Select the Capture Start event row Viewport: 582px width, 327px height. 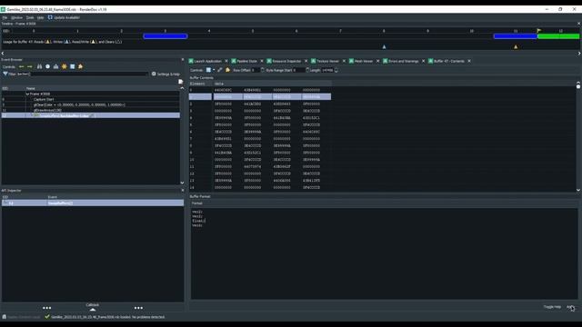[x=91, y=99]
